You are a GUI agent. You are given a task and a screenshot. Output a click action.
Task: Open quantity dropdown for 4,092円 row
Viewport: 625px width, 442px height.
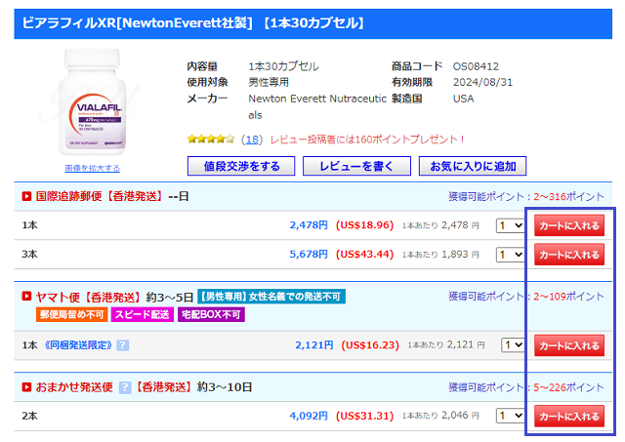pos(511,416)
